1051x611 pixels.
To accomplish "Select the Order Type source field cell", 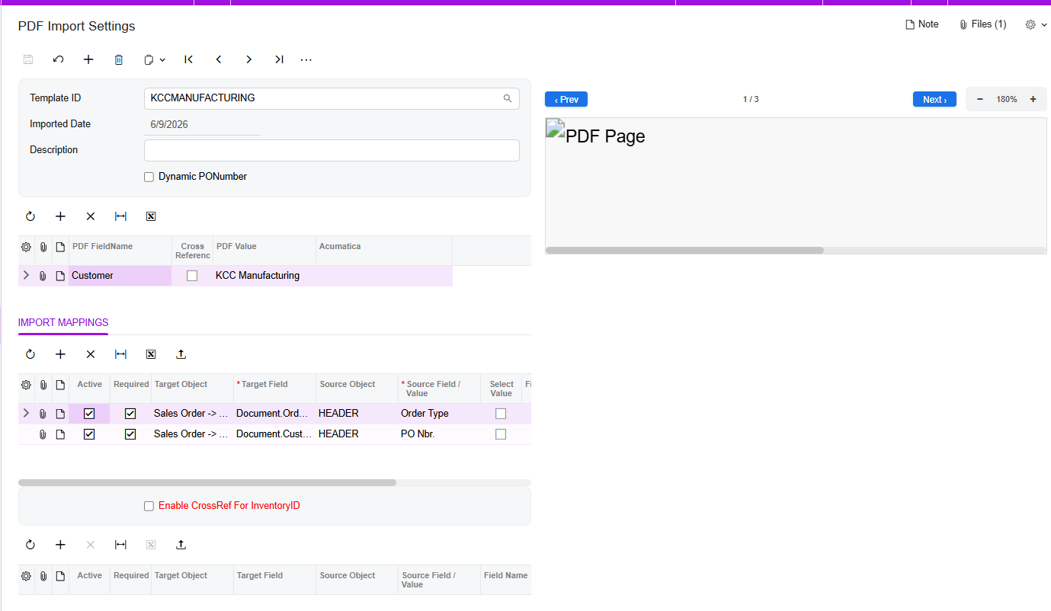I will click(439, 414).
